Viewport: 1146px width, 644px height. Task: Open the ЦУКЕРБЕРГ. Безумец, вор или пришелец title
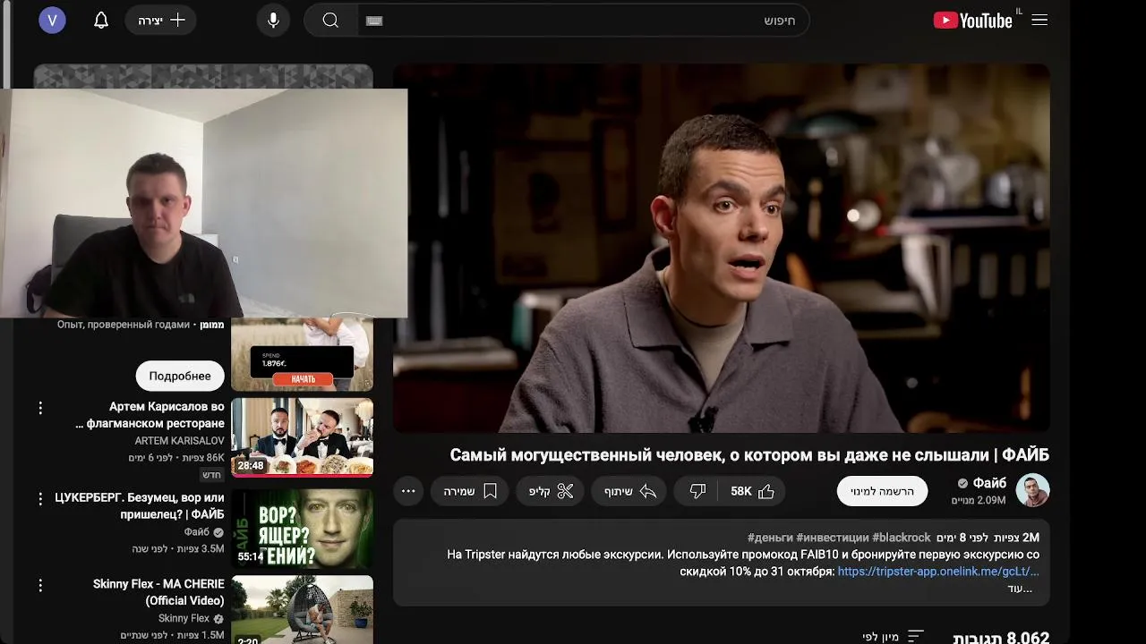pyautogui.click(x=140, y=505)
